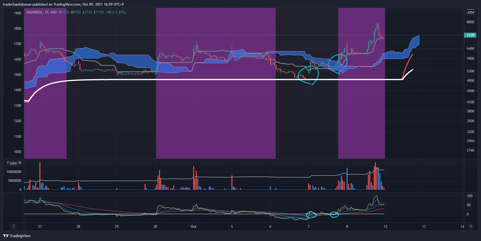
Task: Click the 30 date label on time axis
Action: tap(155, 226)
